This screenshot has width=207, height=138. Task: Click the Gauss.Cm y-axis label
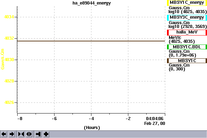[x=3, y=59]
